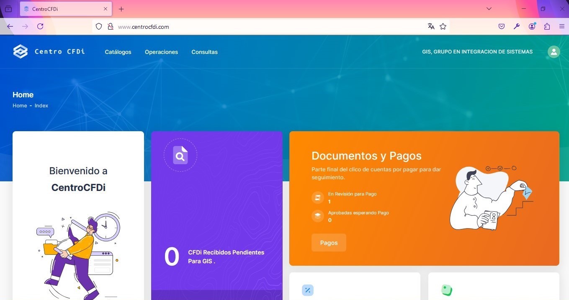Click the En Revisión para Pago icon
Viewport: 569px width, 300px height.
click(x=318, y=198)
